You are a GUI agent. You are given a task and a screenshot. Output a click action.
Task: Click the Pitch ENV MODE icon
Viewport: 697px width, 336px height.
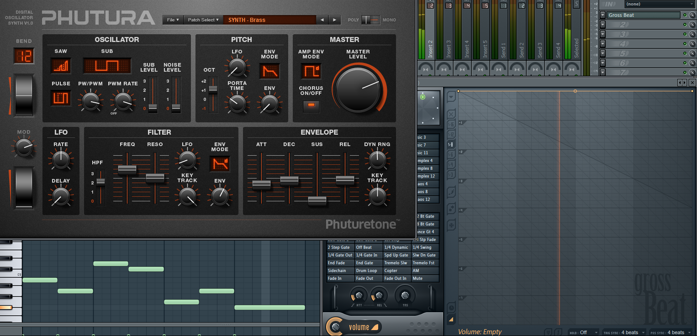(x=269, y=71)
